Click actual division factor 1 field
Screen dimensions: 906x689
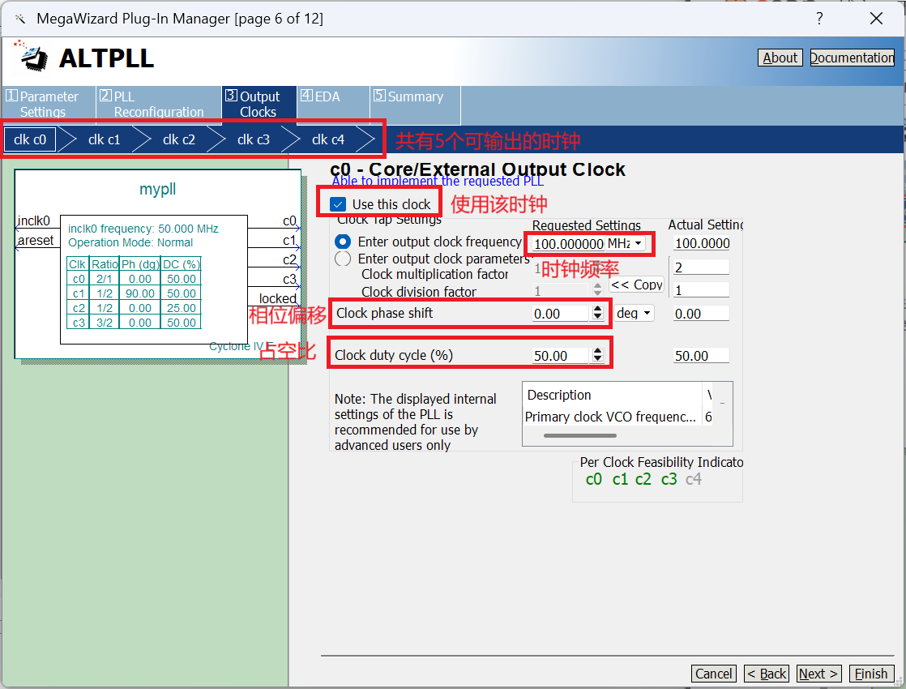702,290
